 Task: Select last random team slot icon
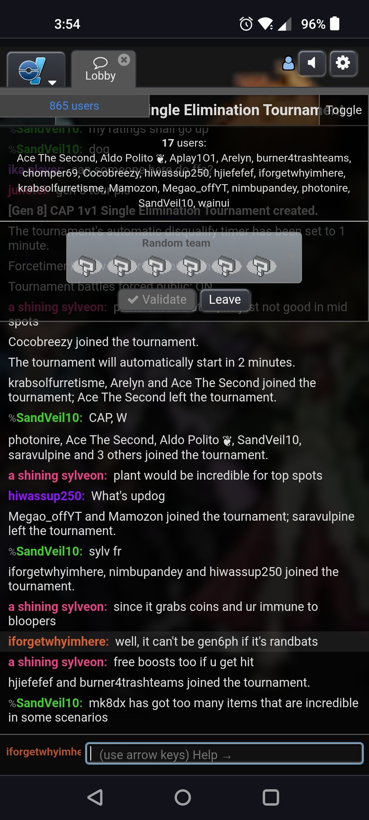262,266
